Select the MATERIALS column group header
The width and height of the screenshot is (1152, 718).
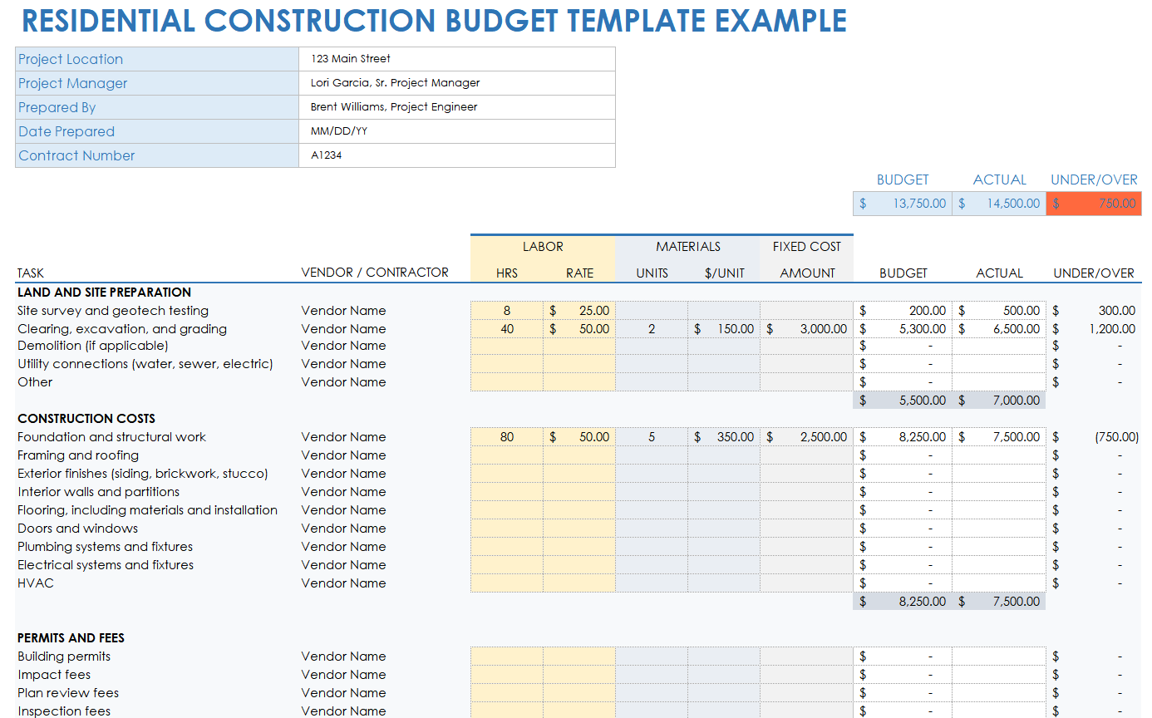tap(687, 247)
